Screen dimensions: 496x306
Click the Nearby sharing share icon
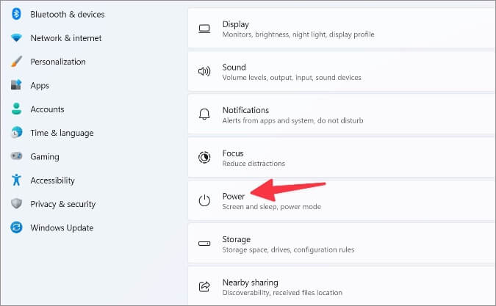(204, 286)
